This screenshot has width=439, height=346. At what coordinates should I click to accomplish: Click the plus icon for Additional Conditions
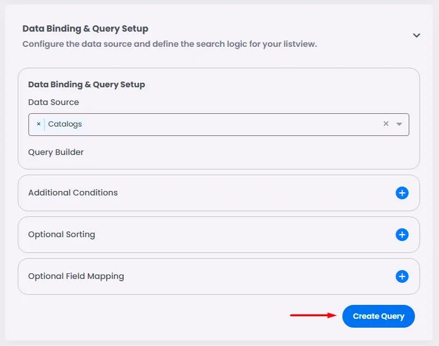coord(402,193)
